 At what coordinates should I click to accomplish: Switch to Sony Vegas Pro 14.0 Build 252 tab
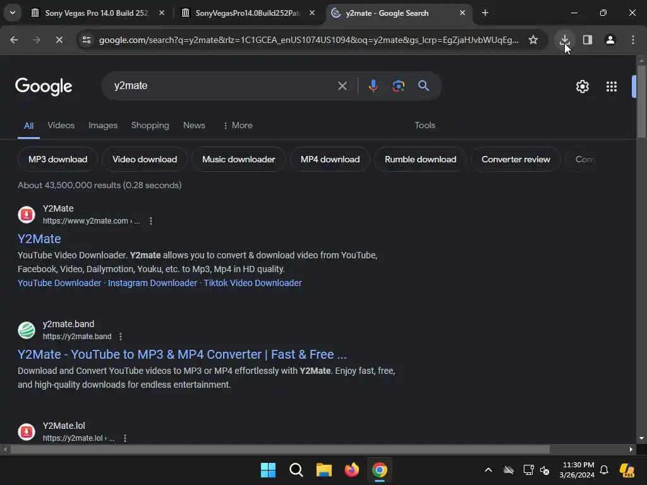[x=97, y=13]
